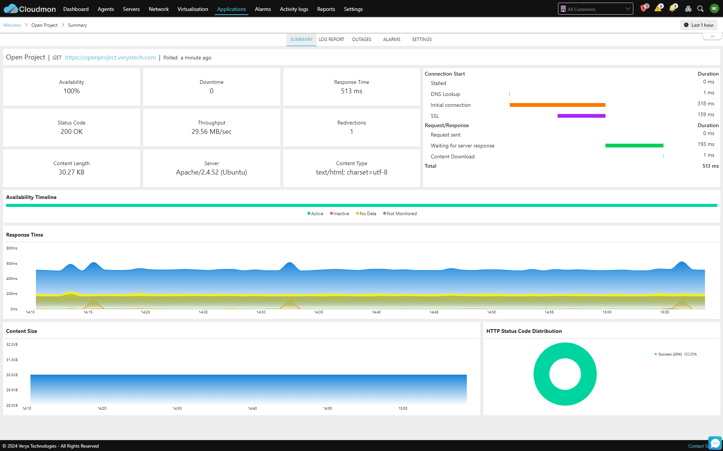This screenshot has width=723, height=451.
Task: Click the Server Apache/2.4.52 (Ubuntu) value
Action: click(x=211, y=172)
